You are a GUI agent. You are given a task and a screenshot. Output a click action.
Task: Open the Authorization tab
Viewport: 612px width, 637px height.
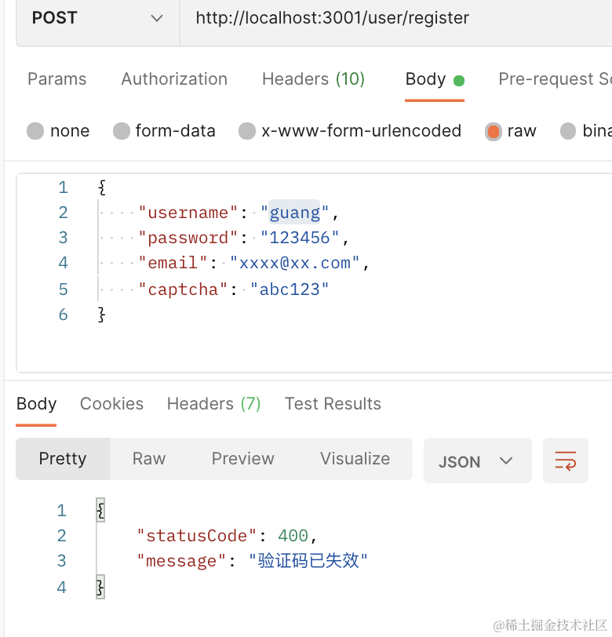pyautogui.click(x=174, y=79)
